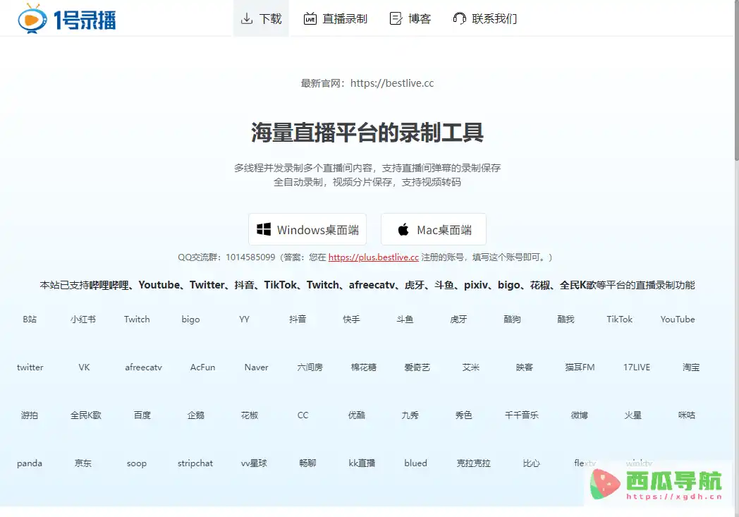739x517 pixels.
Task: Open the 直播录制 menu item
Action: (x=336, y=18)
